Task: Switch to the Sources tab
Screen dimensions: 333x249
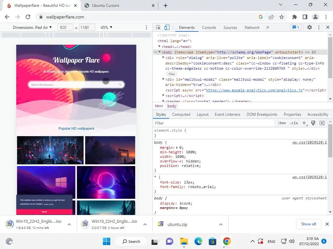Action: 230,28
